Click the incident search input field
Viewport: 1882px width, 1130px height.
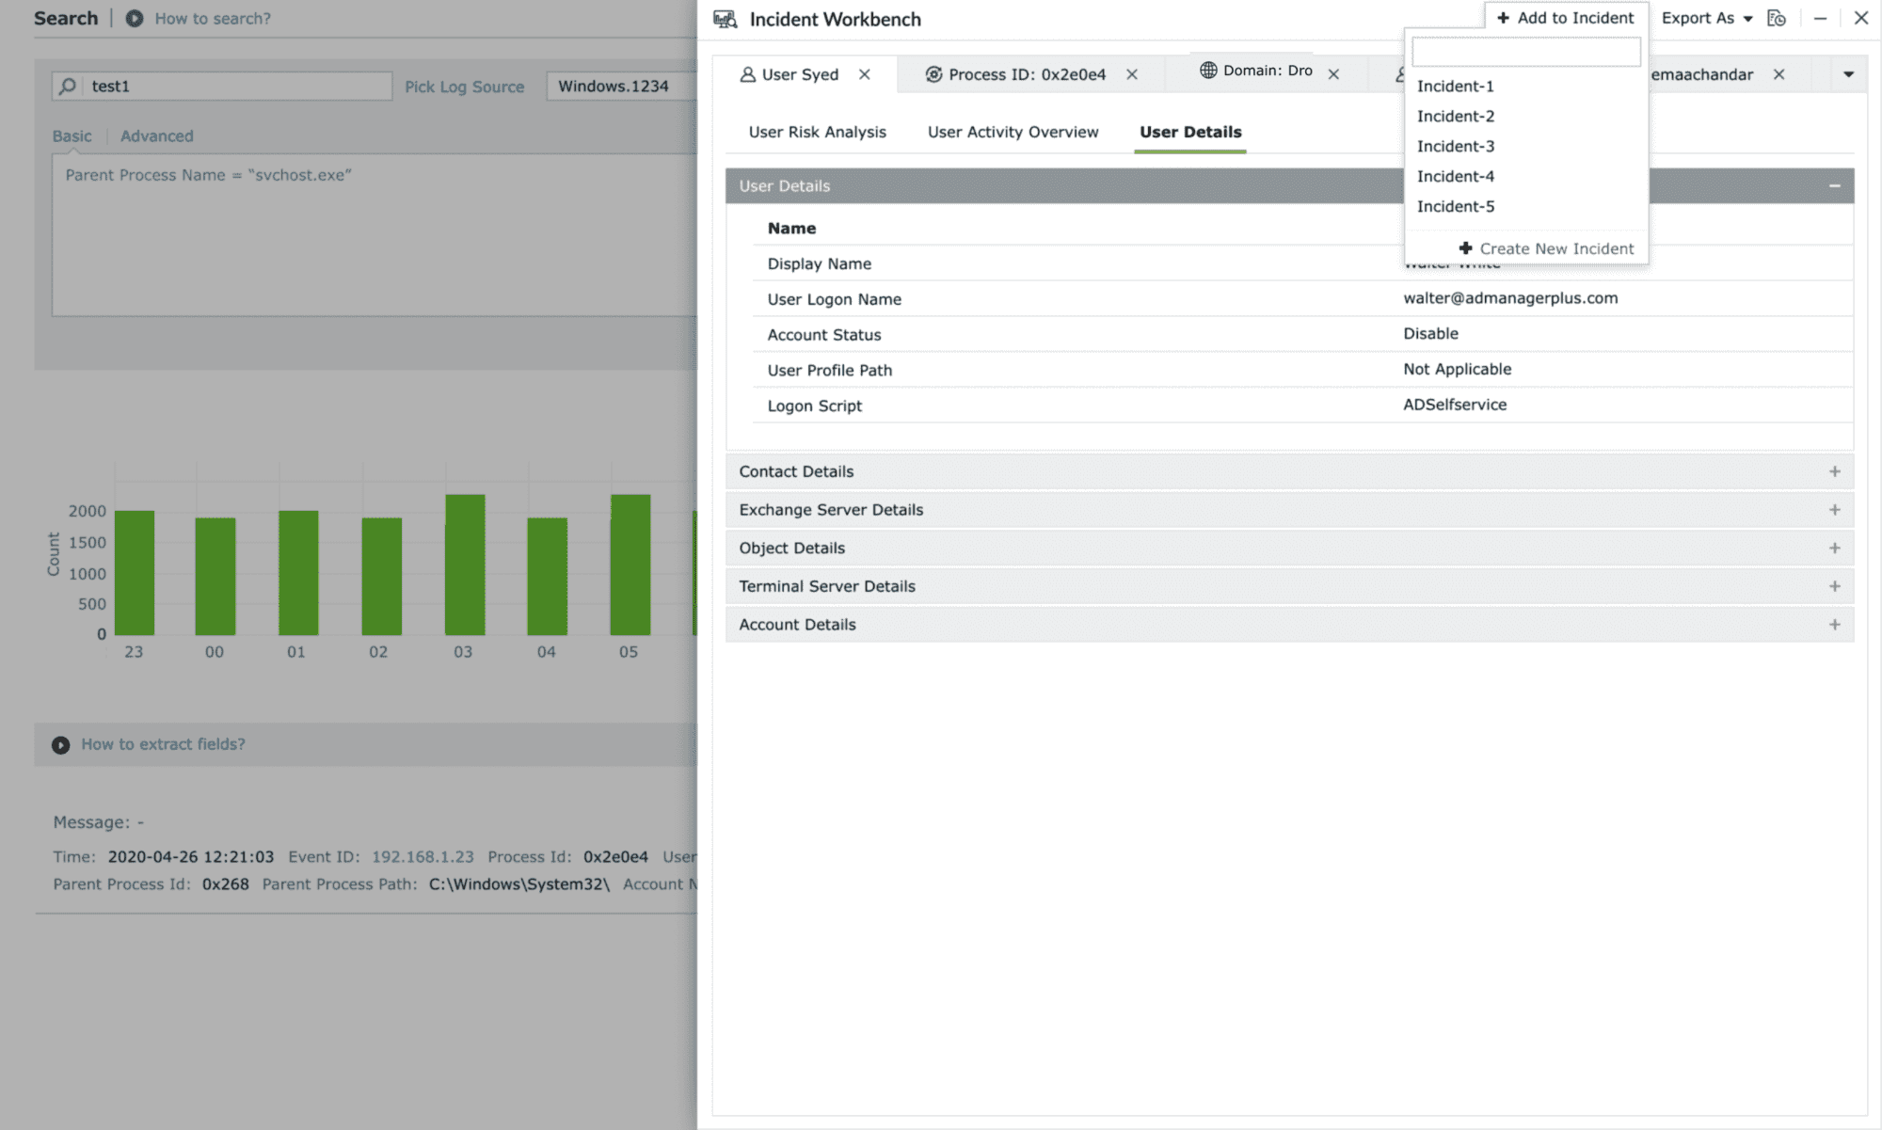tap(1525, 53)
